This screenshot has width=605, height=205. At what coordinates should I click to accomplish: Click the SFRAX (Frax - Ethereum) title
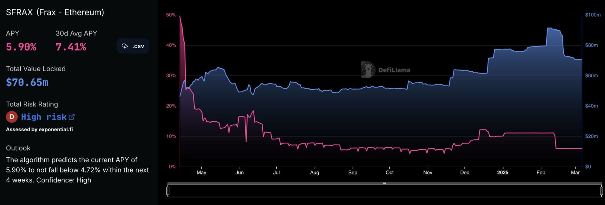pos(55,12)
